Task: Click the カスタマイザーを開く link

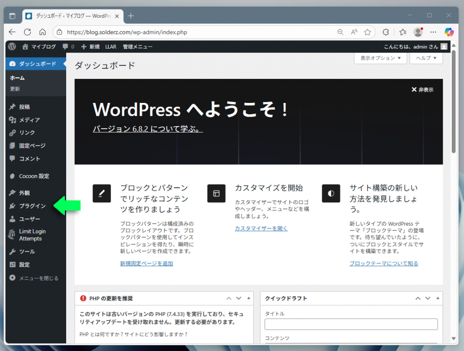Action: pos(261,228)
